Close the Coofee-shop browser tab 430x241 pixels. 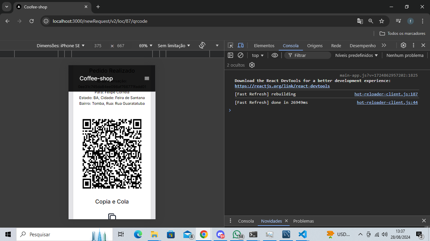click(86, 7)
